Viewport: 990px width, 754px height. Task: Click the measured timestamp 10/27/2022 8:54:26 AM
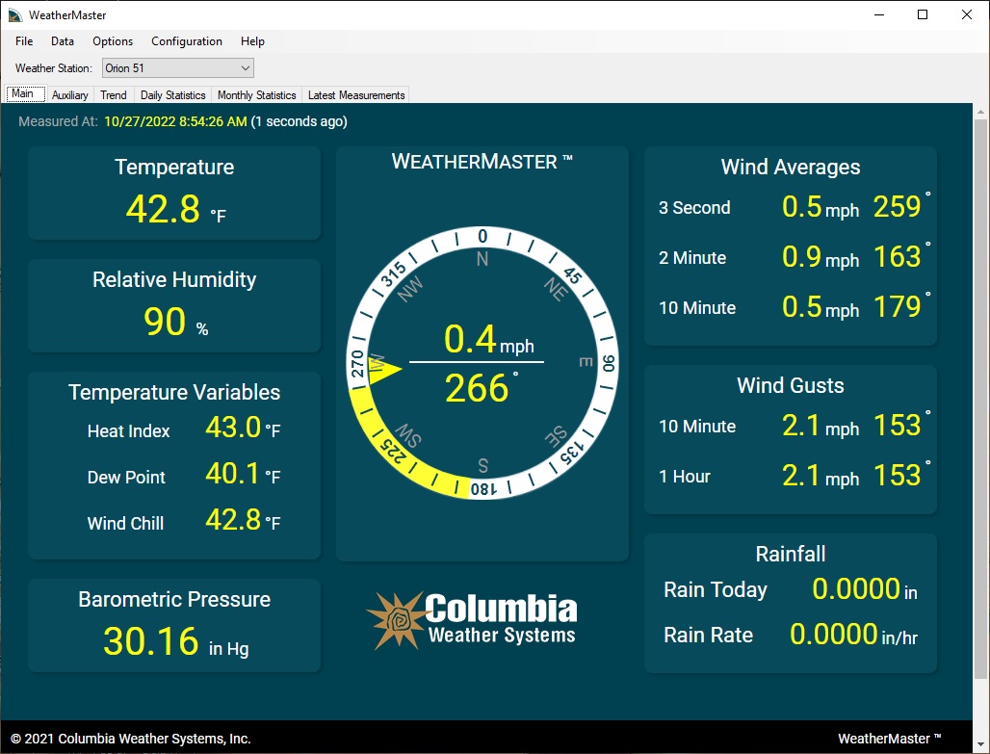pyautogui.click(x=175, y=121)
